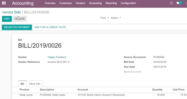
Task: Click the Edit button
Action: [7, 19]
